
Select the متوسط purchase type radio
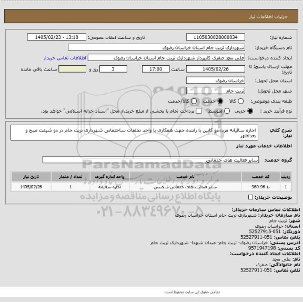(x=227, y=111)
